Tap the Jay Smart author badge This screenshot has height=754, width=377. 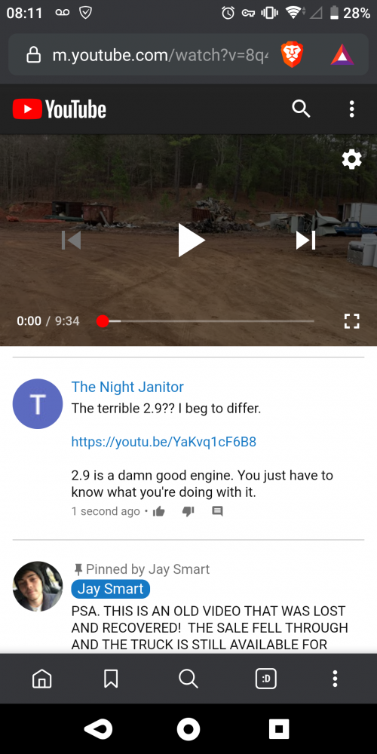(111, 589)
